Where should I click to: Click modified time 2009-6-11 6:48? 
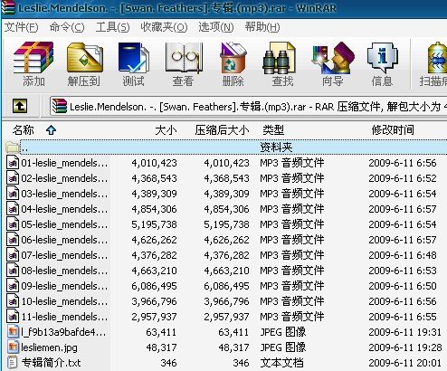tap(403, 255)
